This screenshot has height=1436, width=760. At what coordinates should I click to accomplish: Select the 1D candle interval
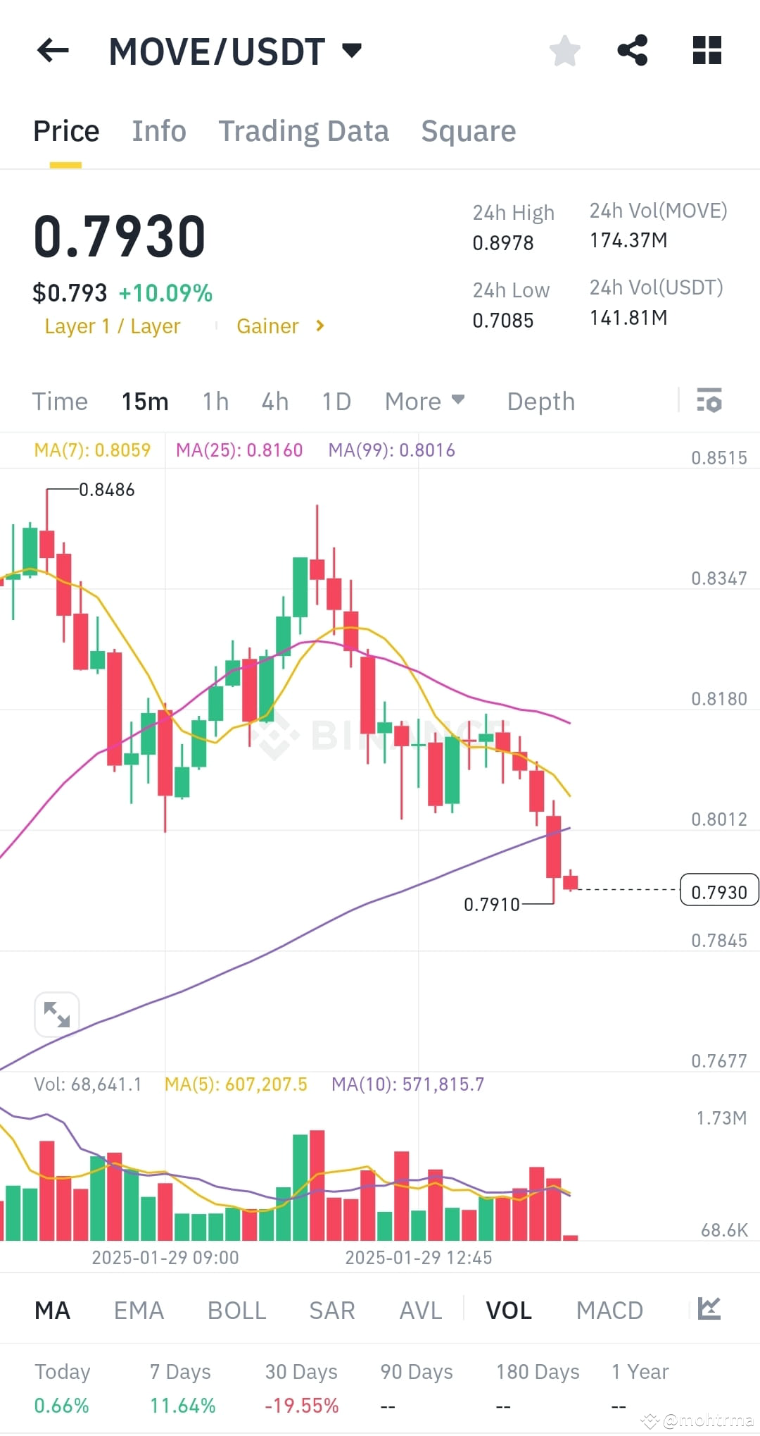point(336,401)
